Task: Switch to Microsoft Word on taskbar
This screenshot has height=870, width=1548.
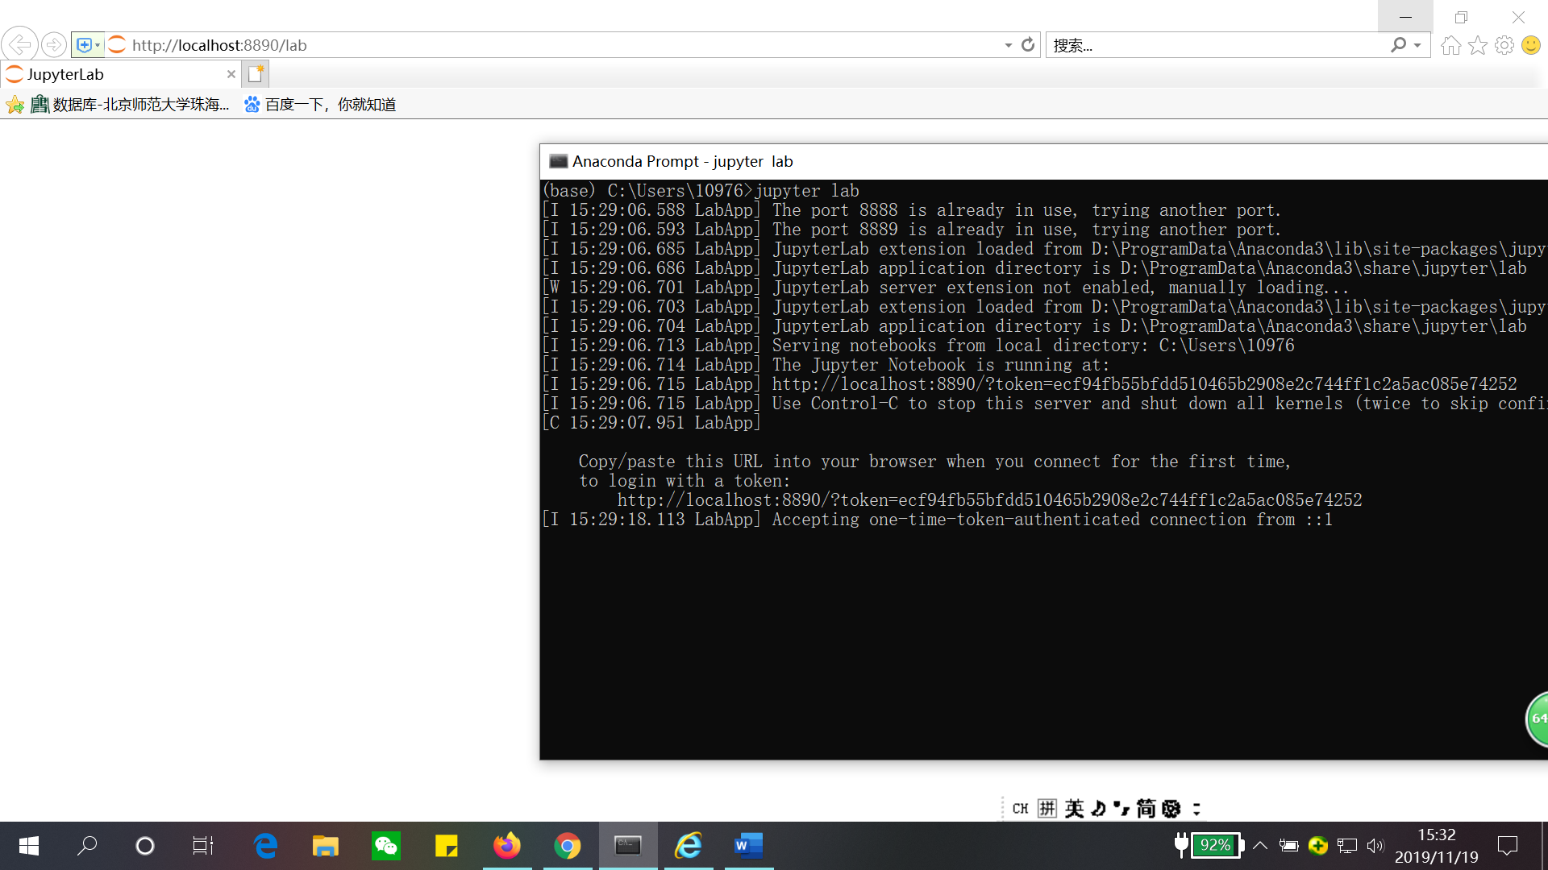Action: coord(749,846)
